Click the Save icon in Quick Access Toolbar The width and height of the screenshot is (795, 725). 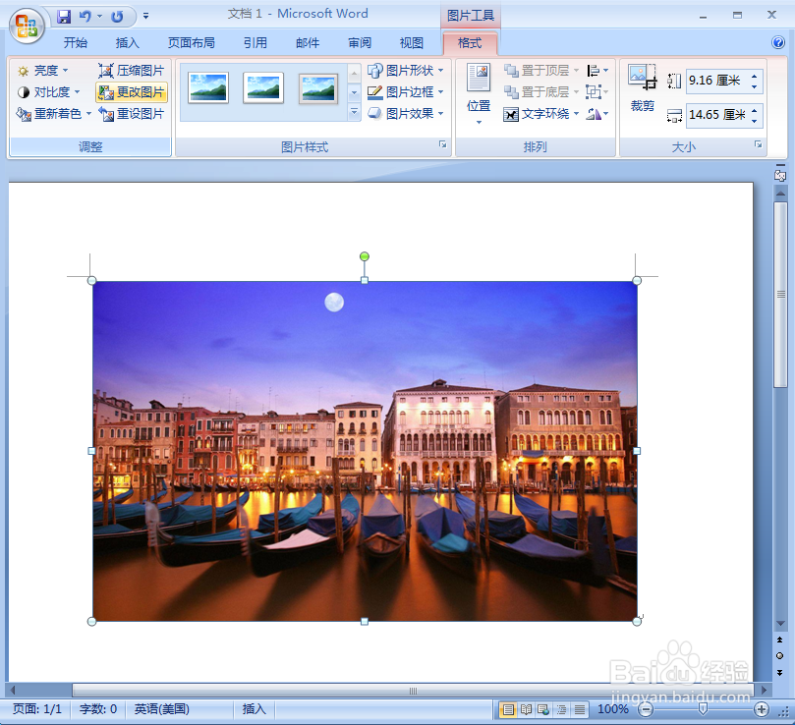point(63,15)
